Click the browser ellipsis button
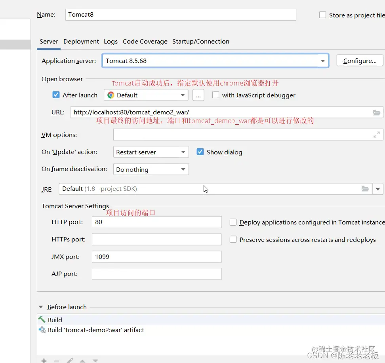385x363 pixels. point(198,95)
